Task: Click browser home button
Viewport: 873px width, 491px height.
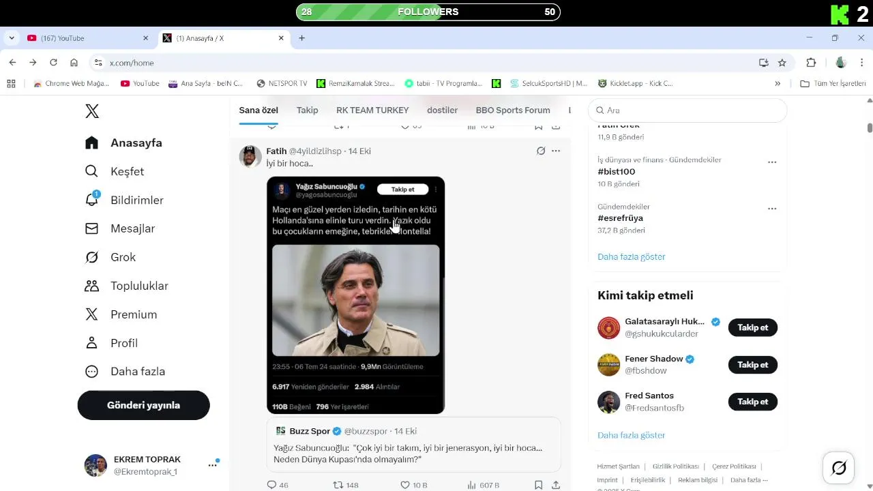Action: (74, 63)
